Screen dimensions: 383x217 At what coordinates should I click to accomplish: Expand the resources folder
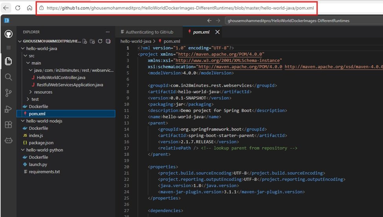(x=31, y=92)
